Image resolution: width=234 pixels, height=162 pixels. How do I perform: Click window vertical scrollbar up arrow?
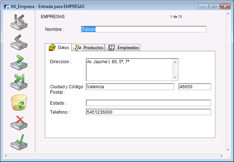(x=228, y=13)
